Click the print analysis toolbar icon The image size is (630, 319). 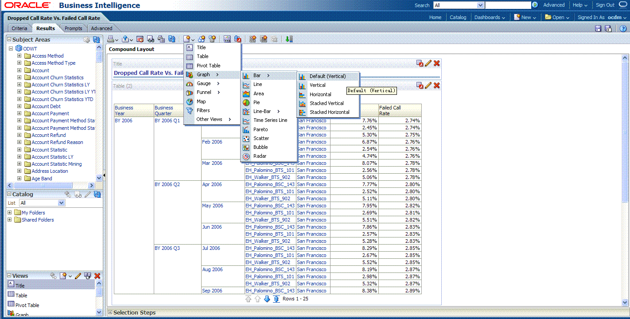110,39
